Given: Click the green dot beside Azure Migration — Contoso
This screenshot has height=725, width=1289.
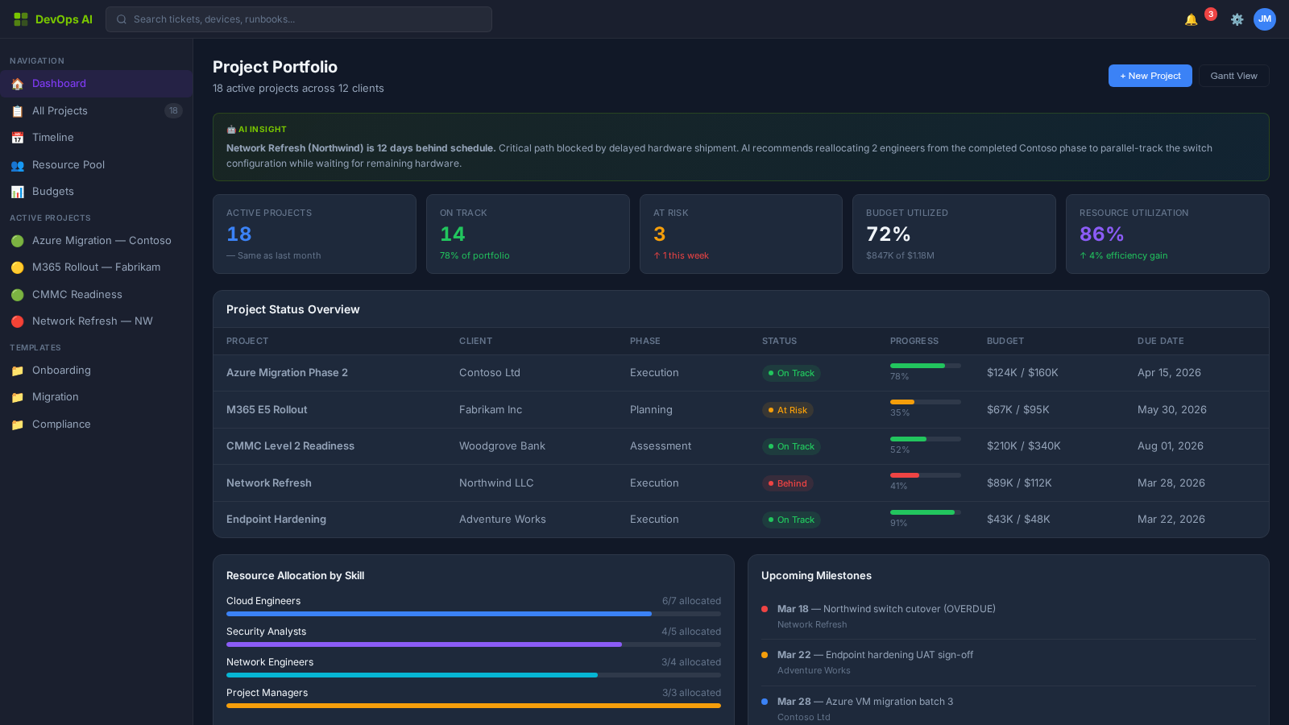Looking at the screenshot, I should coord(17,240).
